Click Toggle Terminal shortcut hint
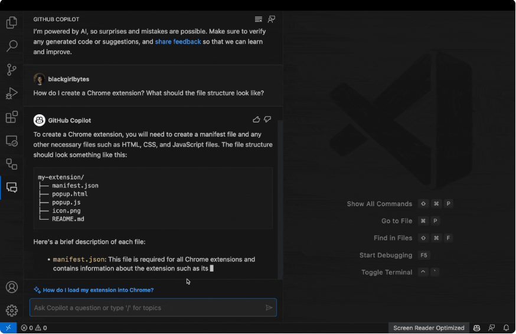Image resolution: width=516 pixels, height=334 pixels. 400,272
